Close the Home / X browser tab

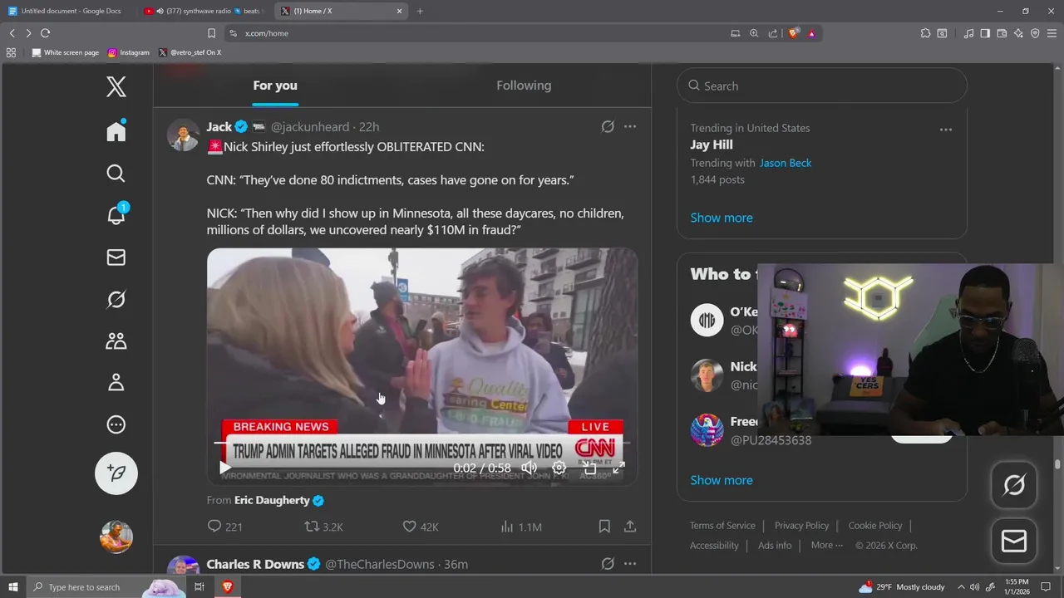(x=399, y=11)
